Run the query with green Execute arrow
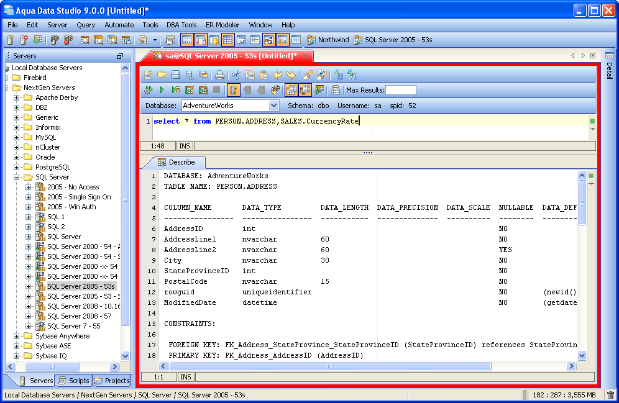 pos(162,90)
